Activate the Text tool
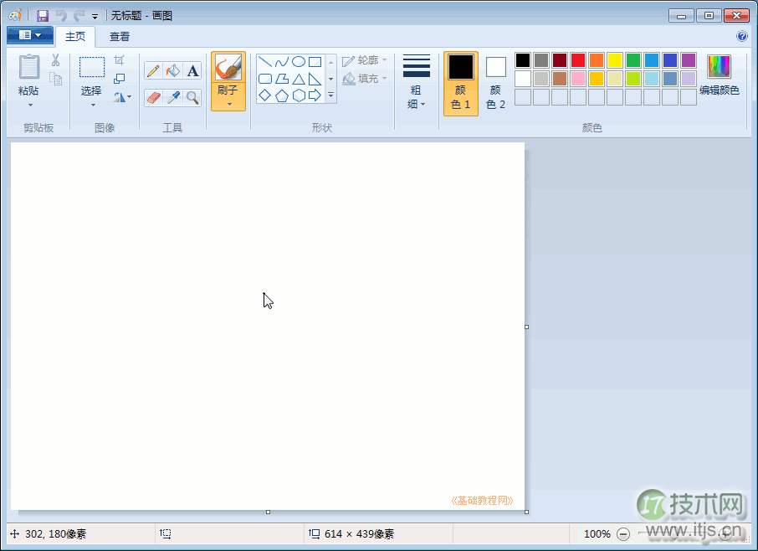The width and height of the screenshot is (758, 551). pos(193,71)
